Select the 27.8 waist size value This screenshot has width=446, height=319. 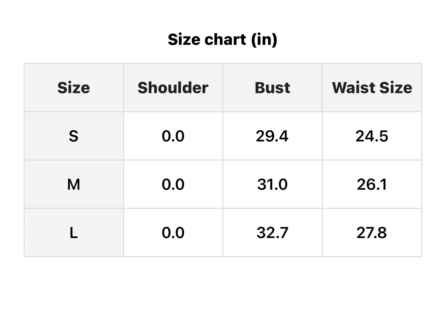pos(372,233)
